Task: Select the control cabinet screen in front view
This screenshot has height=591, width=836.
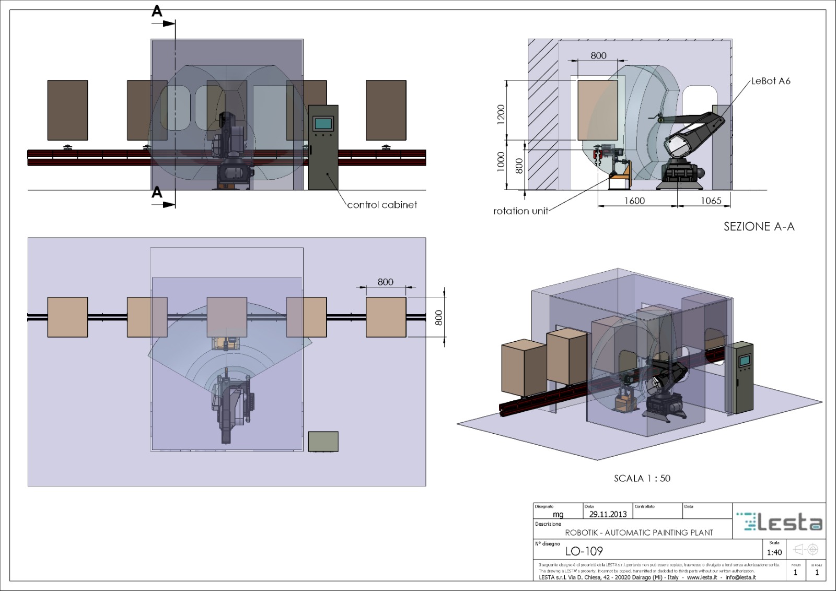Action: pos(322,124)
